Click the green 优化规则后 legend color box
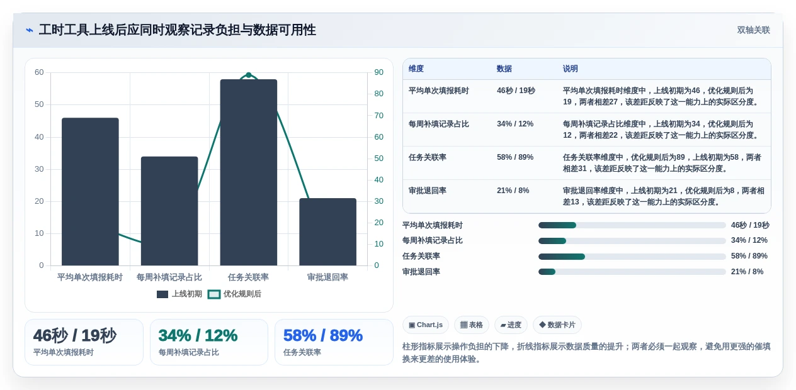The width and height of the screenshot is (796, 390). tap(214, 294)
